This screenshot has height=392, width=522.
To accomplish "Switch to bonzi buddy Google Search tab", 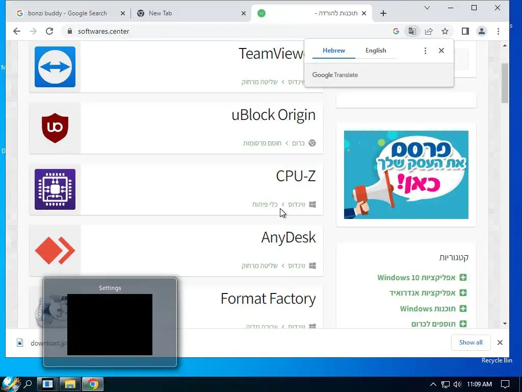I will pos(68,13).
